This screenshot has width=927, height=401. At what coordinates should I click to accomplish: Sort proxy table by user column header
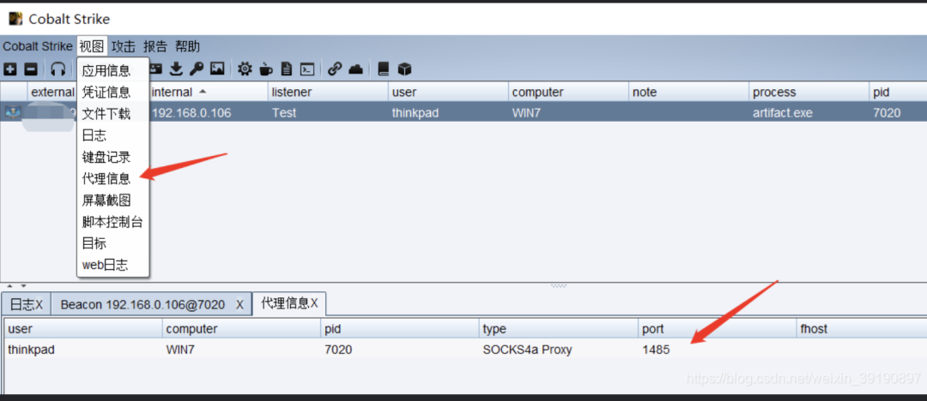click(x=82, y=329)
